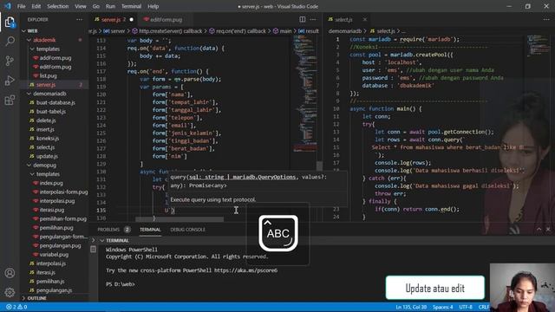The image size is (555, 312).
Task: Open the Manage gear icon
Action: tap(10, 292)
